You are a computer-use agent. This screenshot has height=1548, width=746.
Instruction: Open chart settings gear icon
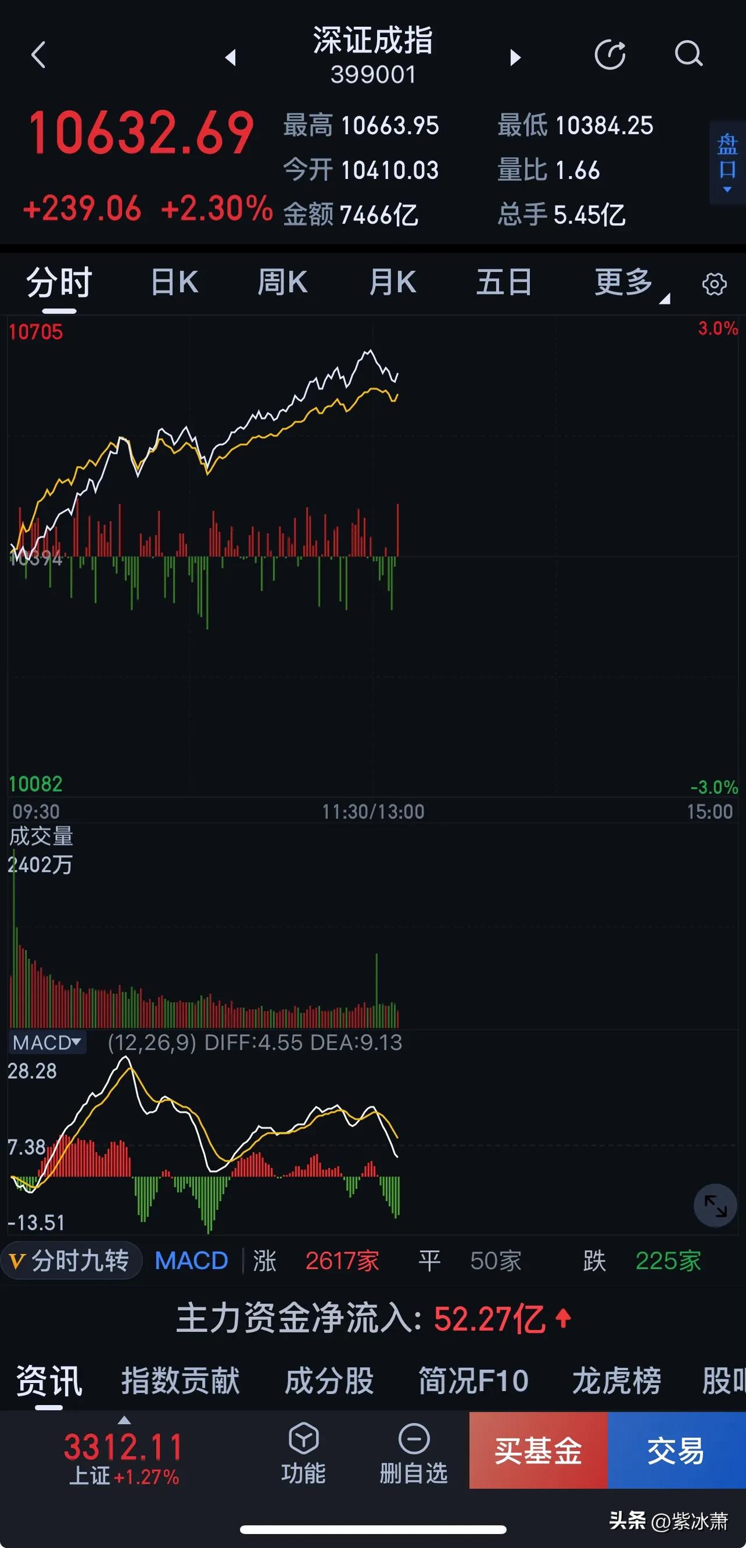point(714,283)
